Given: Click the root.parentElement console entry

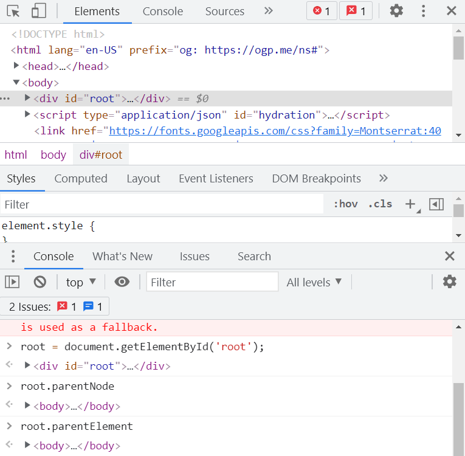Looking at the screenshot, I should click(x=77, y=426).
